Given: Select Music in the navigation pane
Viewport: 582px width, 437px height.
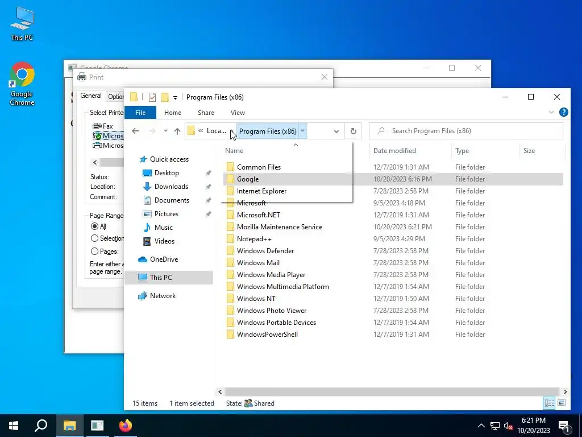Looking at the screenshot, I should tap(163, 228).
